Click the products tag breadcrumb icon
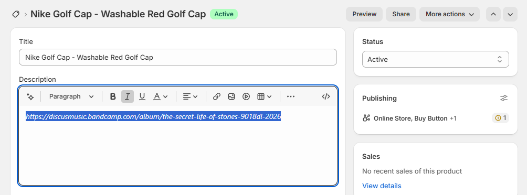Screen dimensions: 527x195 tap(15, 14)
